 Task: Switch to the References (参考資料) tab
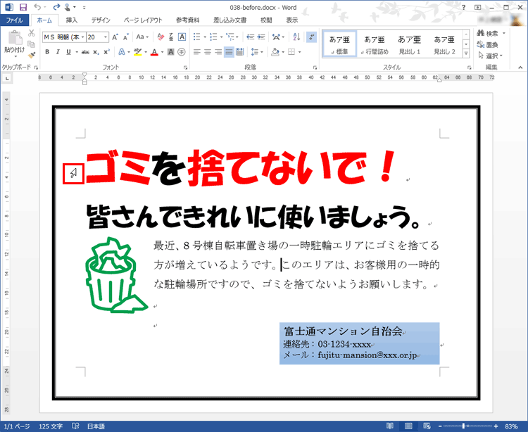point(187,20)
